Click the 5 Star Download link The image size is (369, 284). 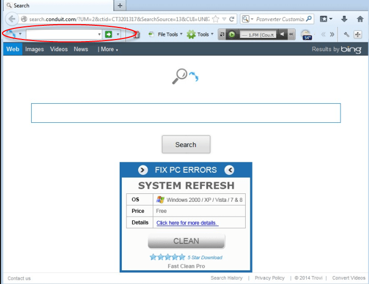coord(205,258)
